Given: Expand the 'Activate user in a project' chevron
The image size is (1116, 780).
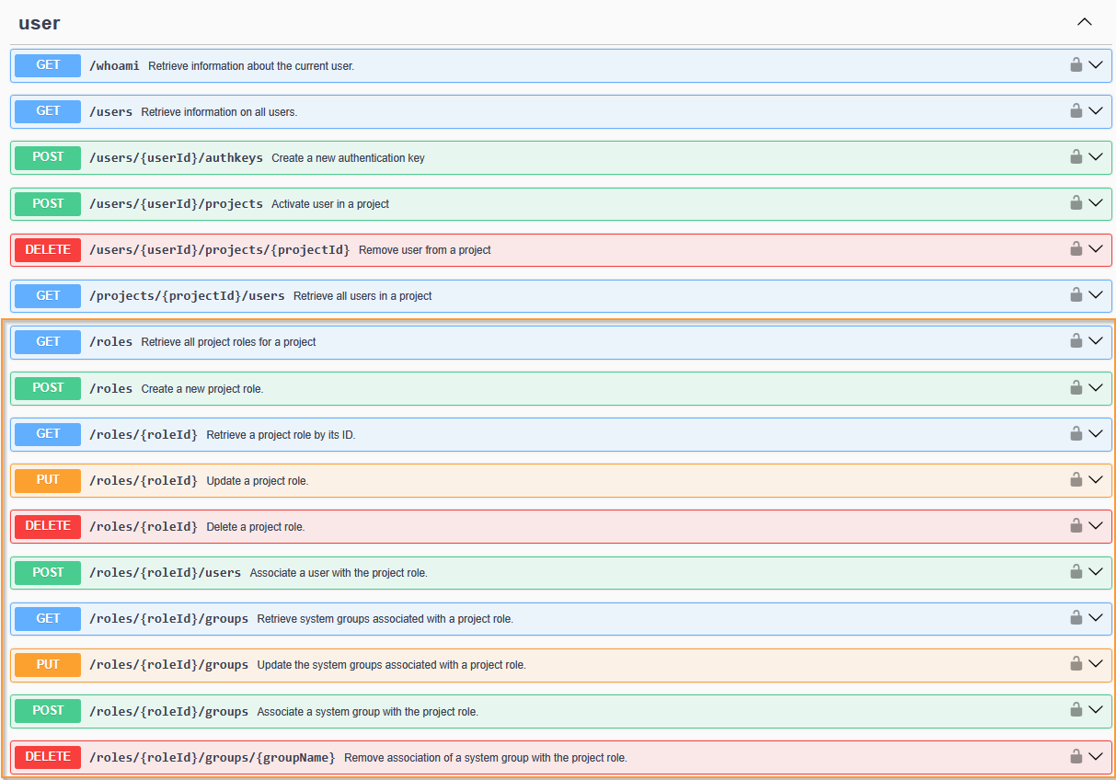Looking at the screenshot, I should (x=1095, y=203).
